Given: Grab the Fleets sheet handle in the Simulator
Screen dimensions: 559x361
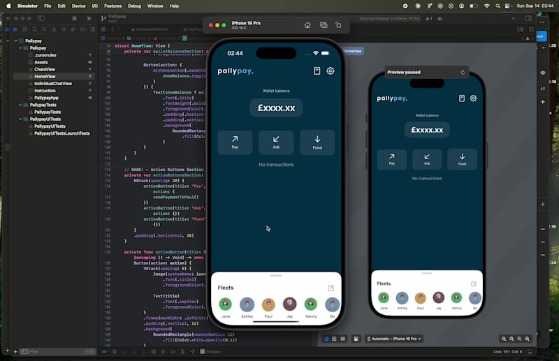Looking at the screenshot, I should 276,276.
